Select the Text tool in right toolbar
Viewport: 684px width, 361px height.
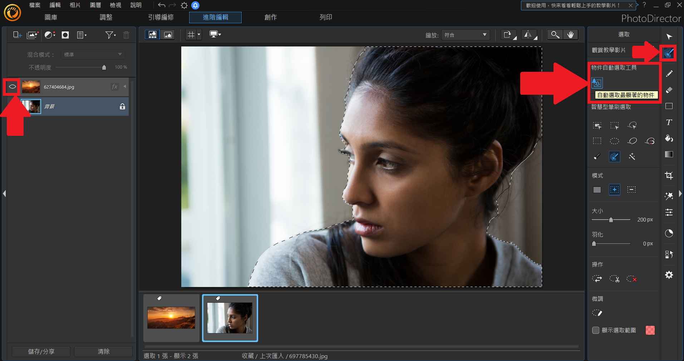point(669,122)
